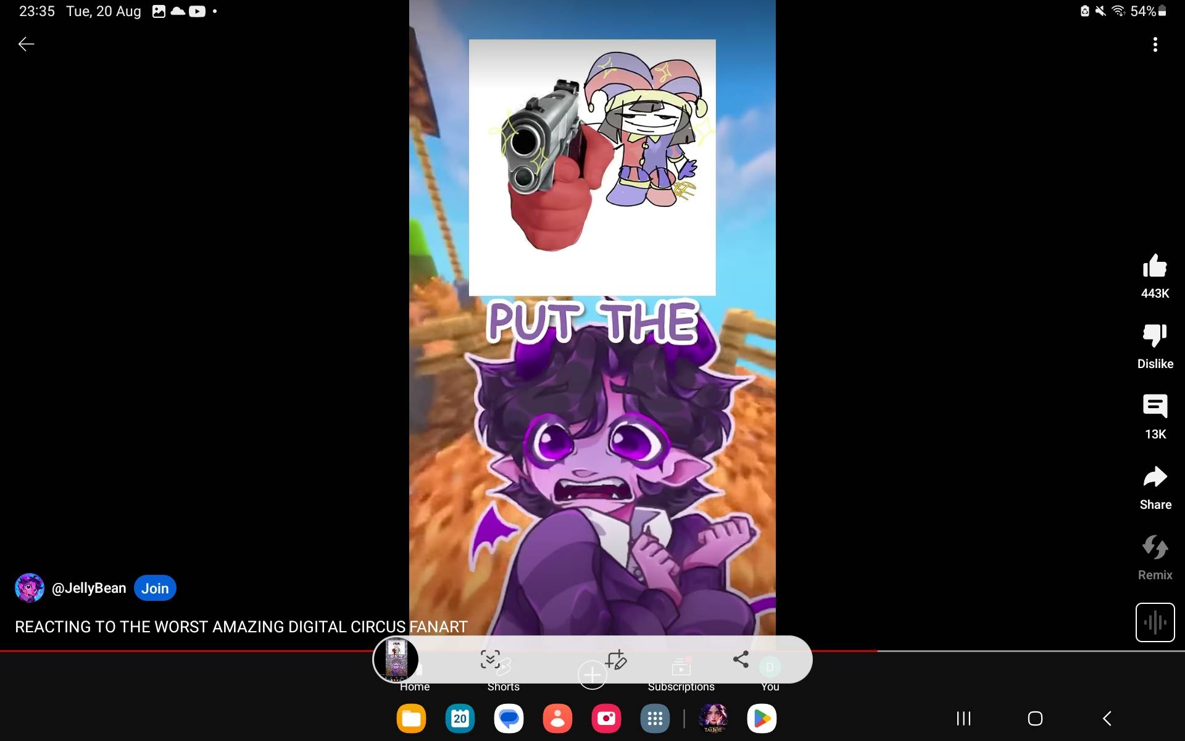Image resolution: width=1185 pixels, height=741 pixels.
Task: Switch to the Home tab
Action: coord(415,686)
